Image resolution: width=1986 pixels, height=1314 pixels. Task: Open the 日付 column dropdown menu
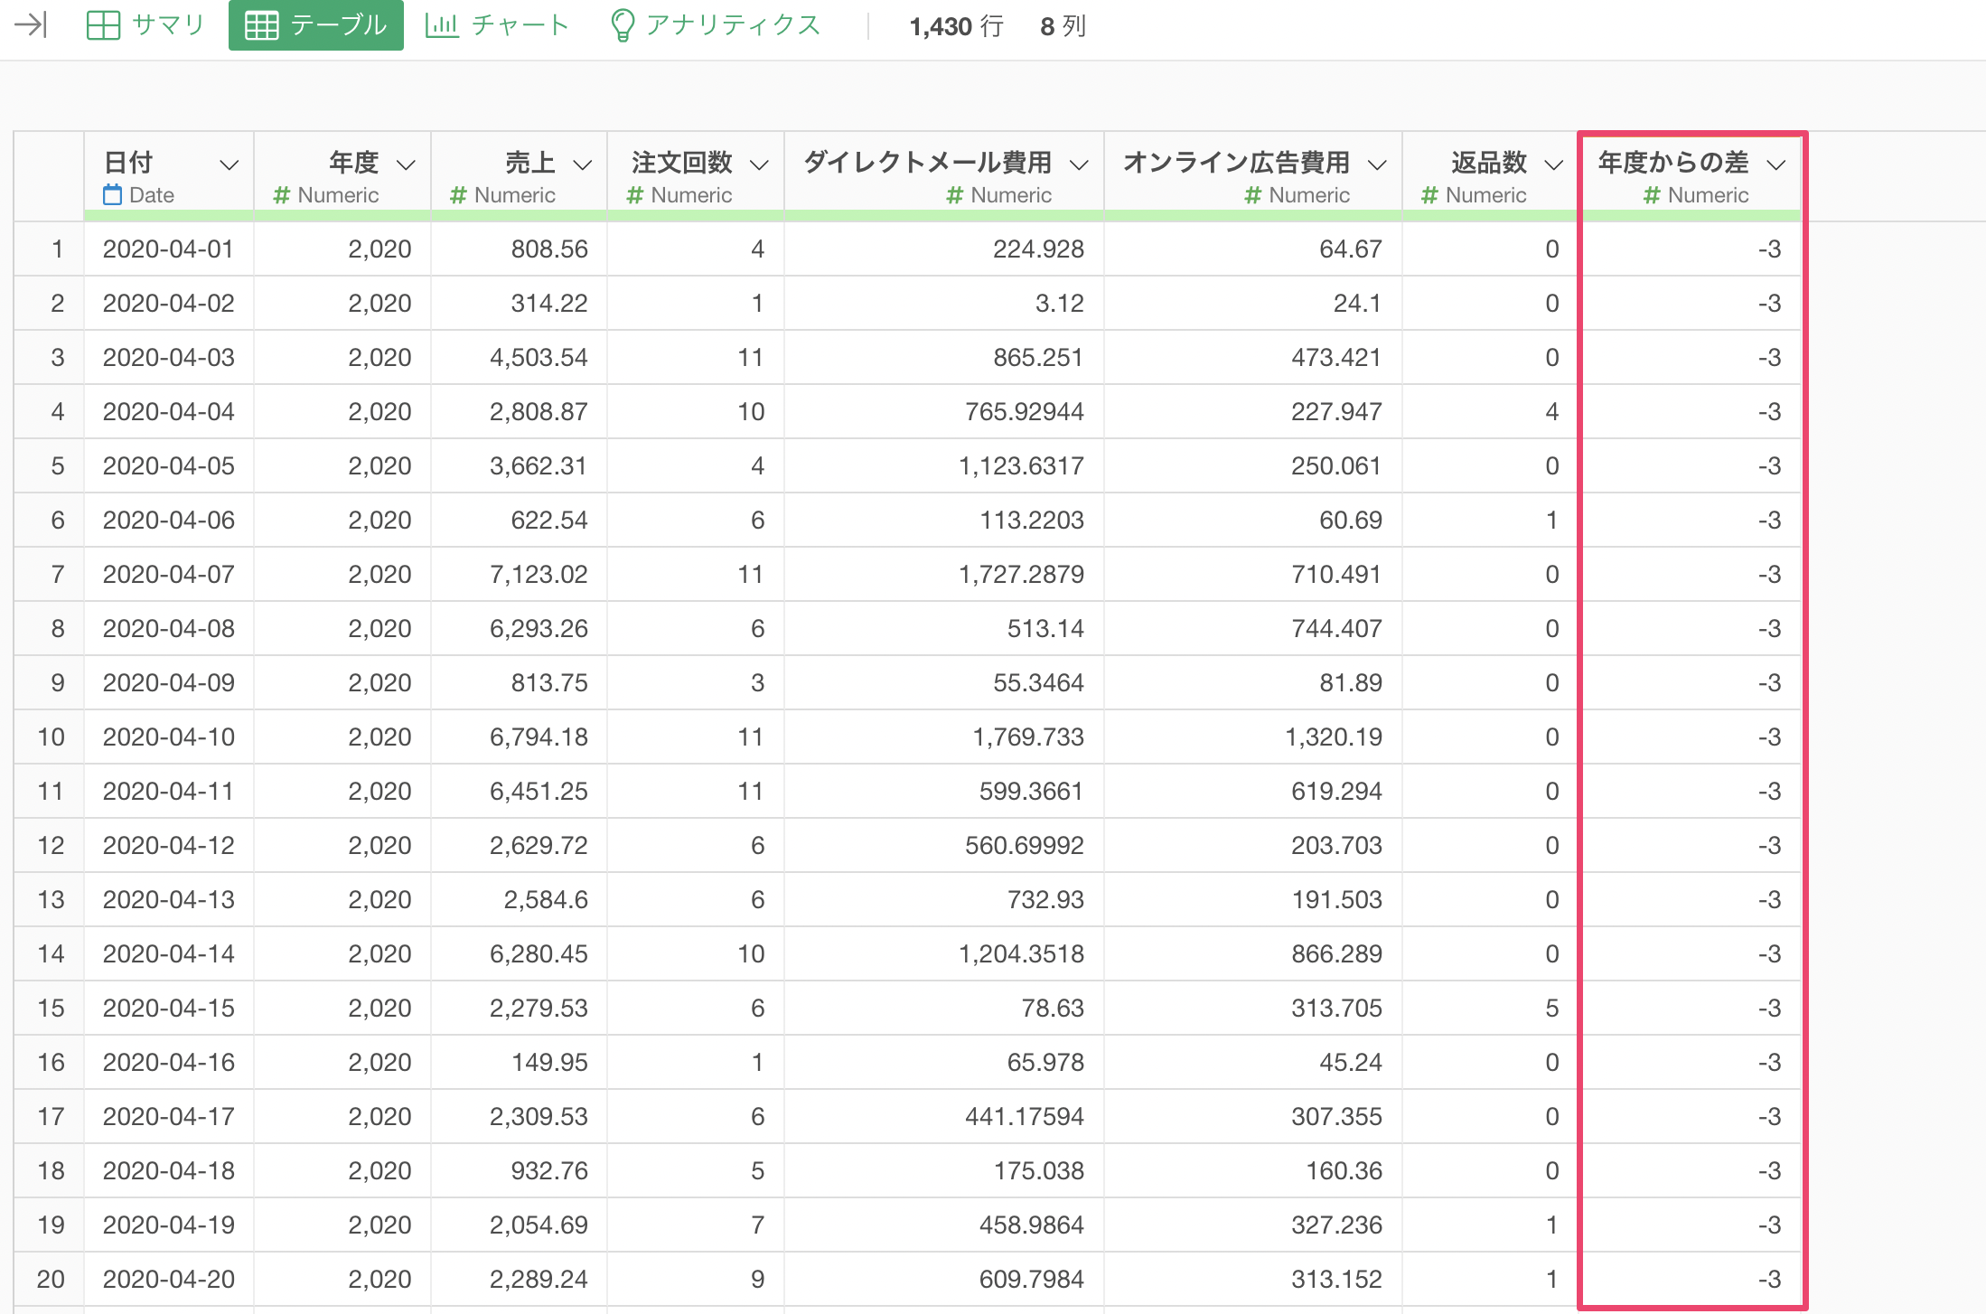230,164
